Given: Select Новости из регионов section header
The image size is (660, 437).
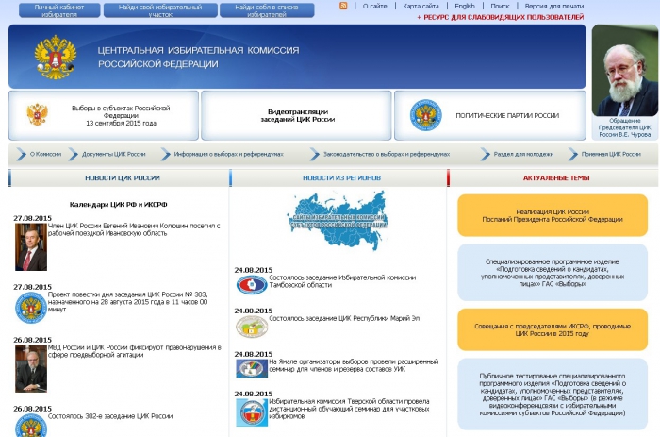Looking at the screenshot, I should (341, 178).
